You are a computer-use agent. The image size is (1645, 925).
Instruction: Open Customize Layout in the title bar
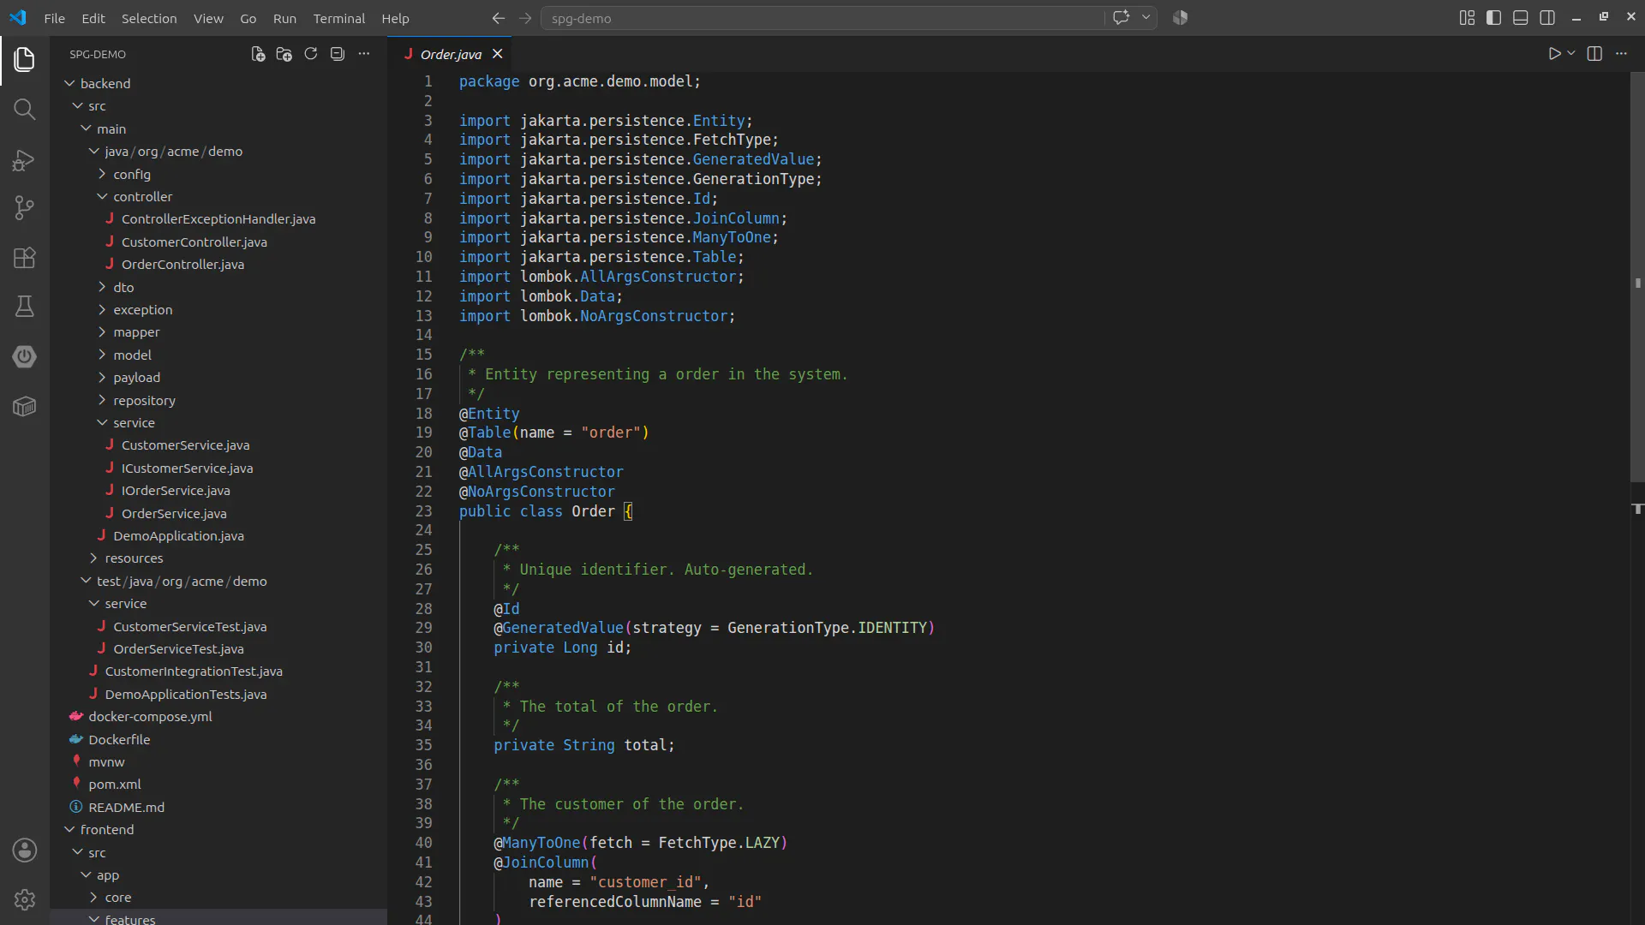[x=1467, y=18]
